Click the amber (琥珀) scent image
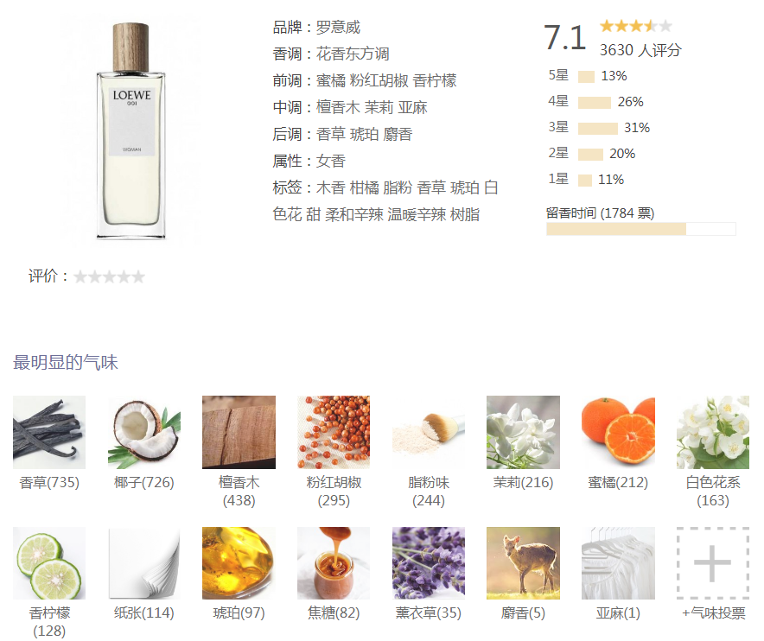 (239, 563)
